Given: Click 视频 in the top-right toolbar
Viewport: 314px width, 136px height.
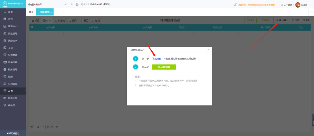Looking at the screenshot, I should pyautogui.click(x=295, y=20).
